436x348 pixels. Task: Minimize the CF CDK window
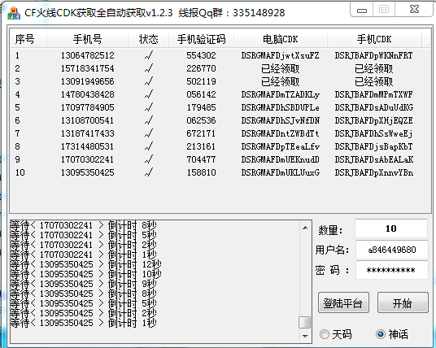pyautogui.click(x=362, y=10)
